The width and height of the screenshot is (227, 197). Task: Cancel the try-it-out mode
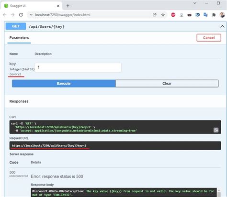point(209,38)
